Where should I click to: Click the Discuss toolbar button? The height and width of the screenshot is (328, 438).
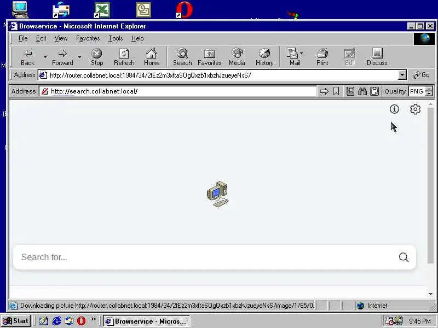click(377, 57)
